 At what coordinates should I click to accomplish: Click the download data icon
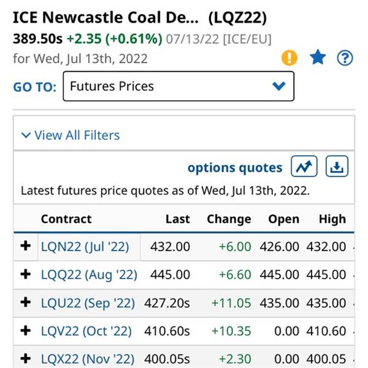click(x=337, y=166)
